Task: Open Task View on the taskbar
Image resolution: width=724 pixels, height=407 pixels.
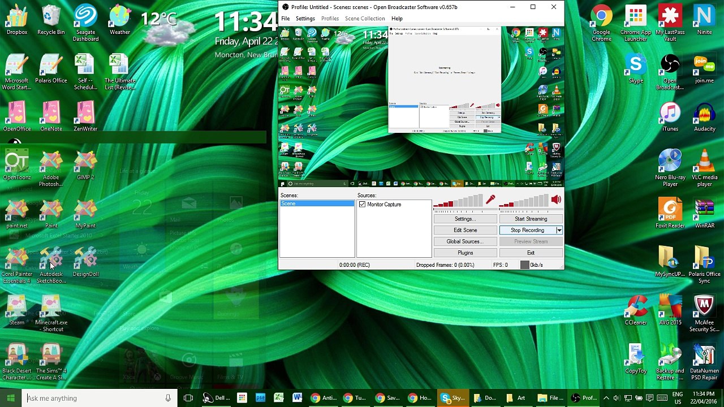Action: (x=188, y=398)
